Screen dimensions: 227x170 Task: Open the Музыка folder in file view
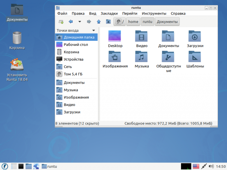pos(141,56)
